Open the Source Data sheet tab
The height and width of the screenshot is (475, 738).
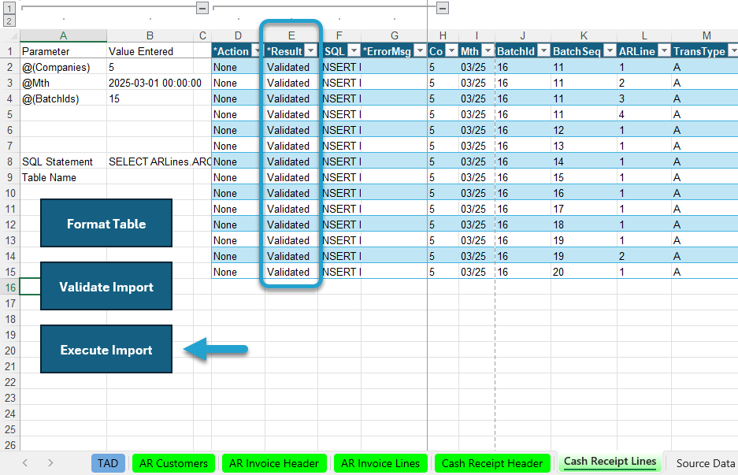coord(705,463)
